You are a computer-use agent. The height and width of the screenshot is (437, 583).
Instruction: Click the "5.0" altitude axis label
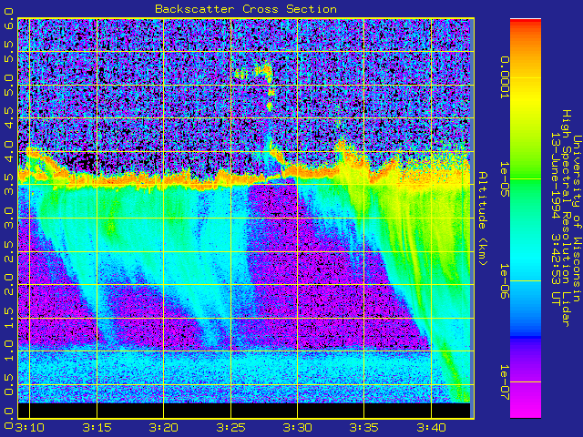coord(9,85)
